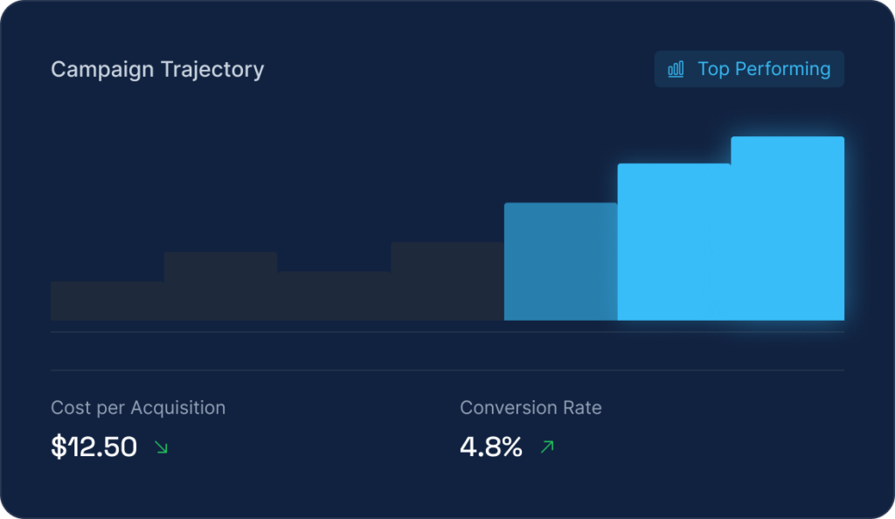Image resolution: width=895 pixels, height=519 pixels.
Task: Click the fourth dark bar in the chart
Action: coord(447,280)
